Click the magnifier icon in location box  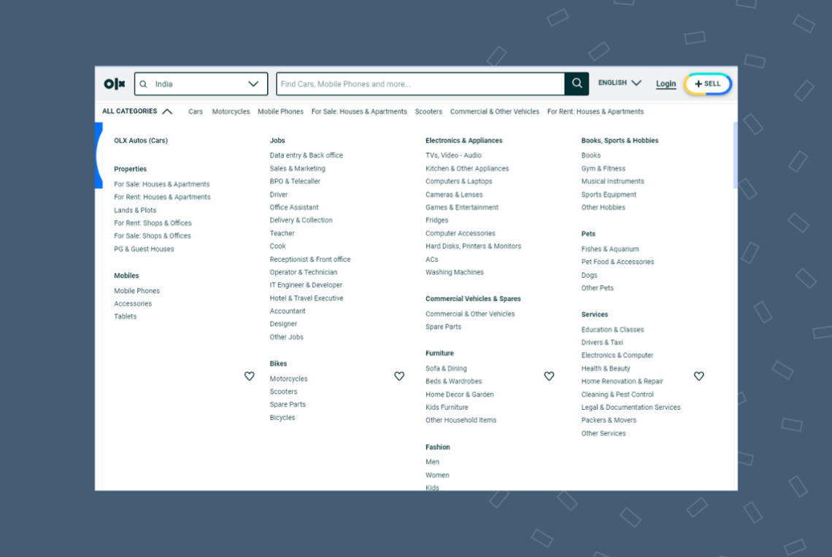[x=143, y=85]
